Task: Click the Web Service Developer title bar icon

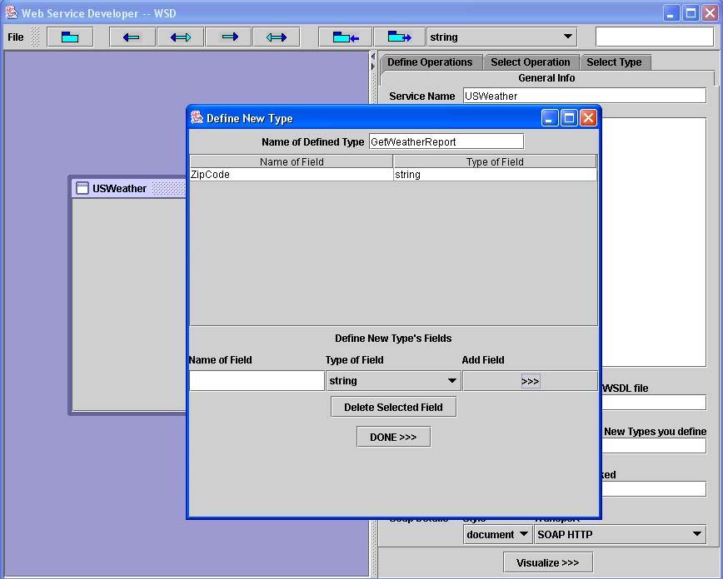Action: pyautogui.click(x=12, y=12)
